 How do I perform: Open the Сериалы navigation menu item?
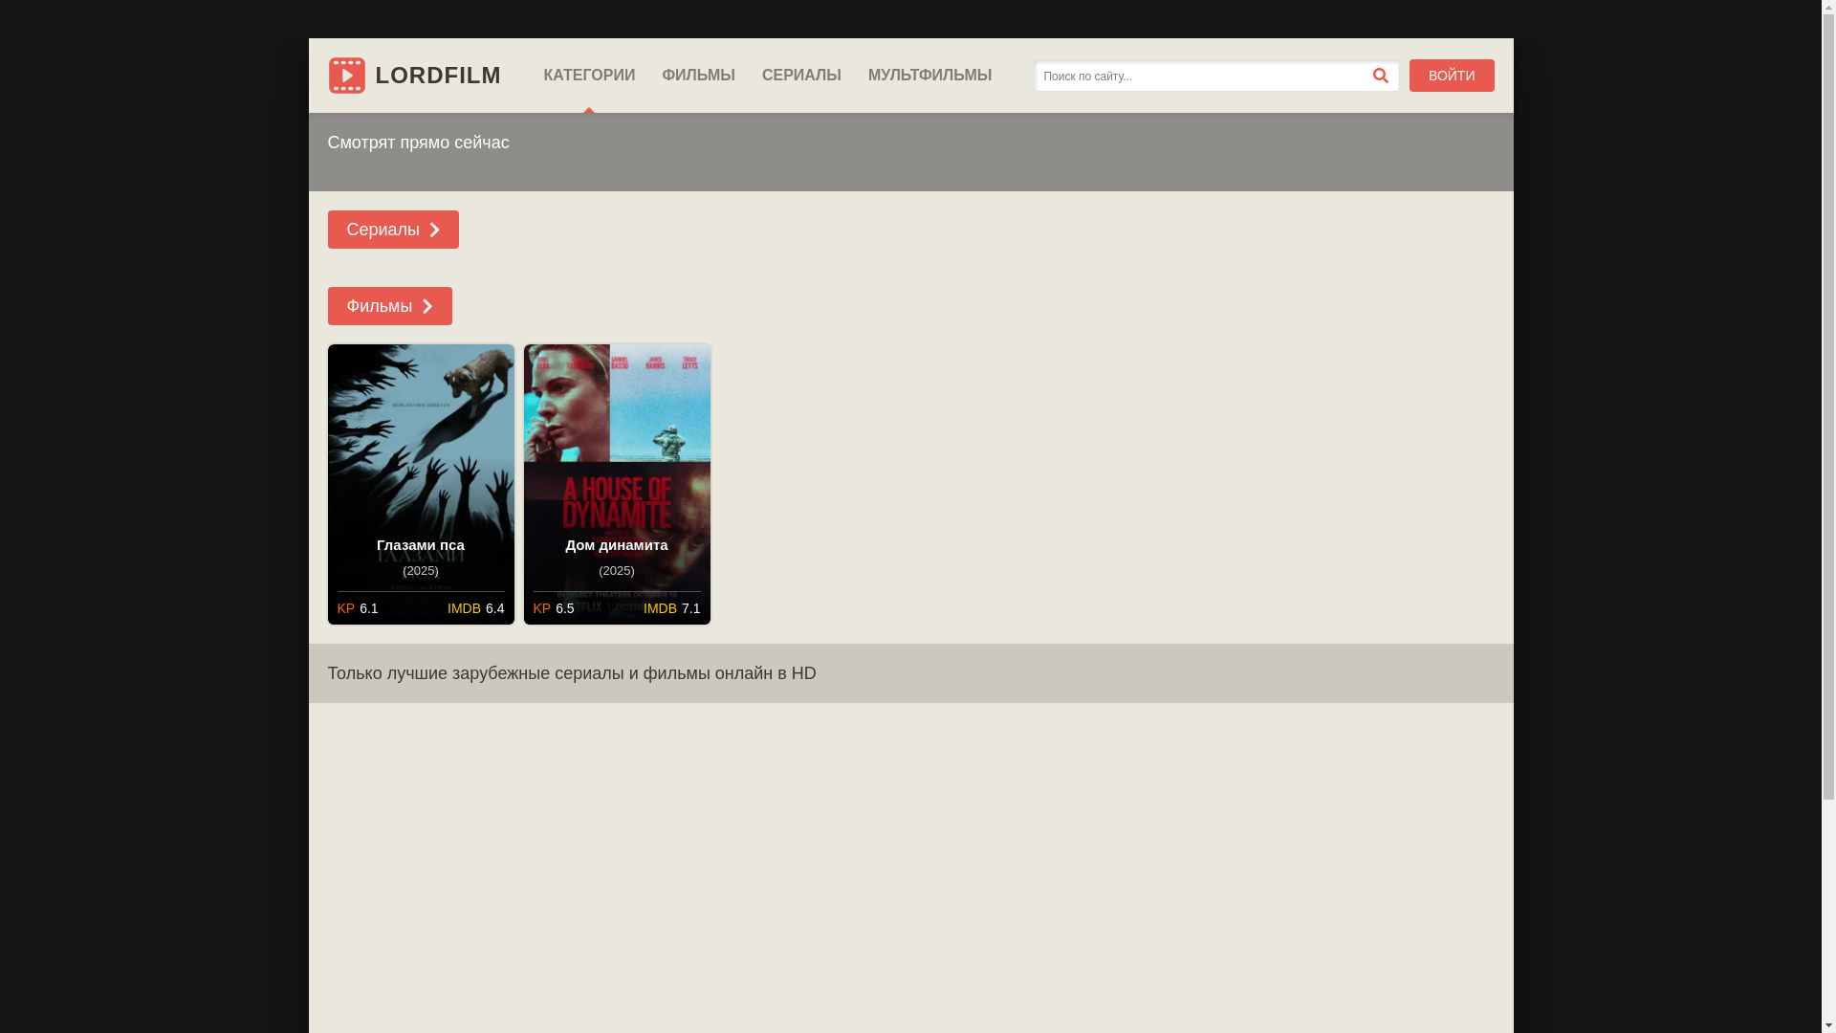[801, 76]
